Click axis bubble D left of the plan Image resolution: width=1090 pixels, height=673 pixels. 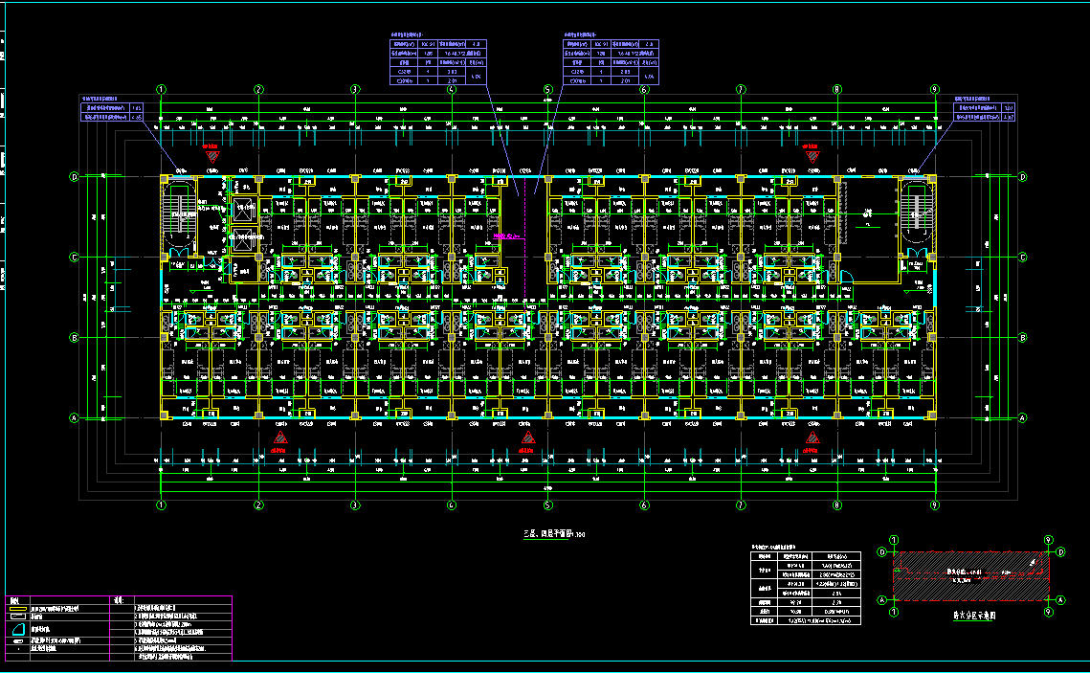pos(74,176)
